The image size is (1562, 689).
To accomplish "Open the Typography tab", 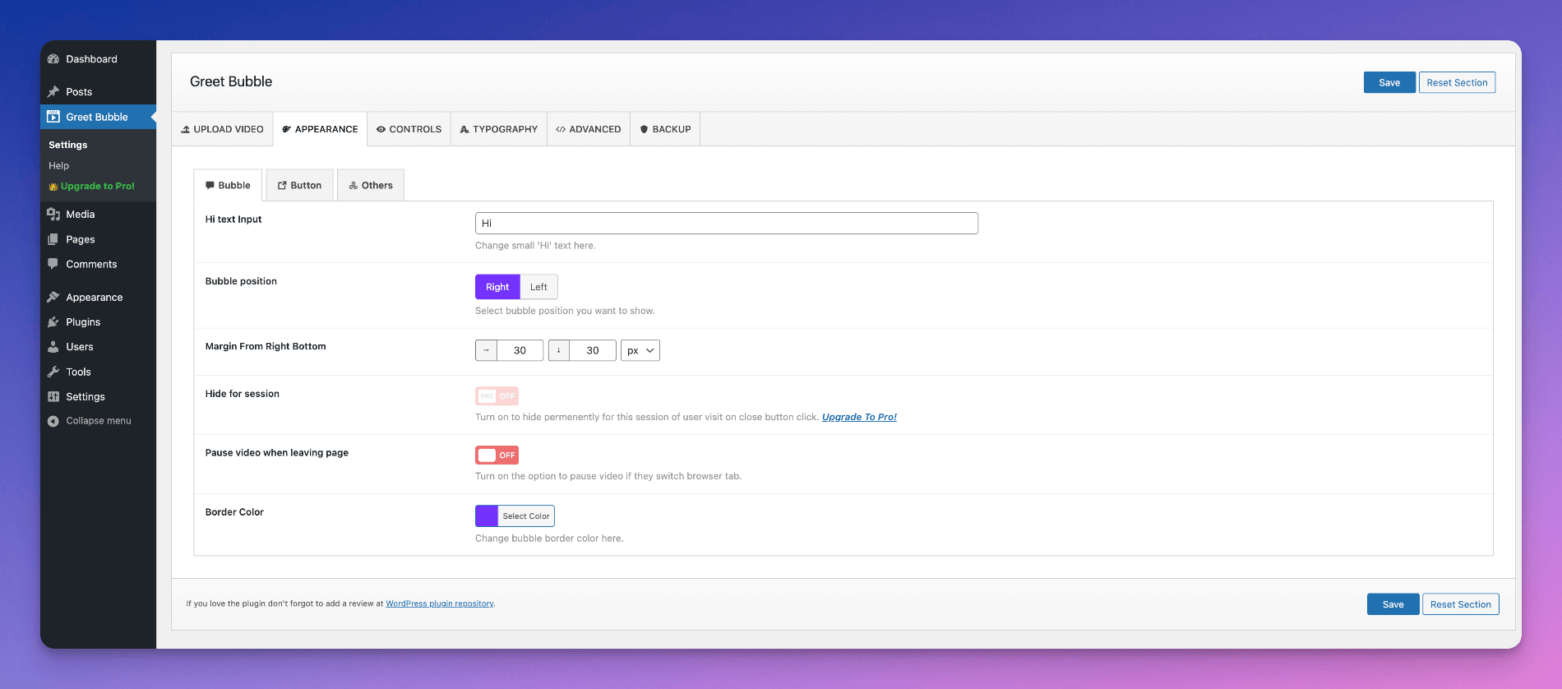I will (x=498, y=129).
